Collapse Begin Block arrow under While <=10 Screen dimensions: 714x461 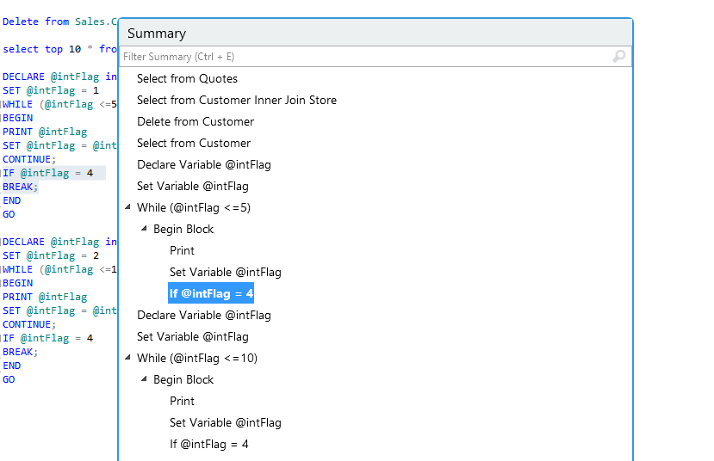pyautogui.click(x=145, y=379)
